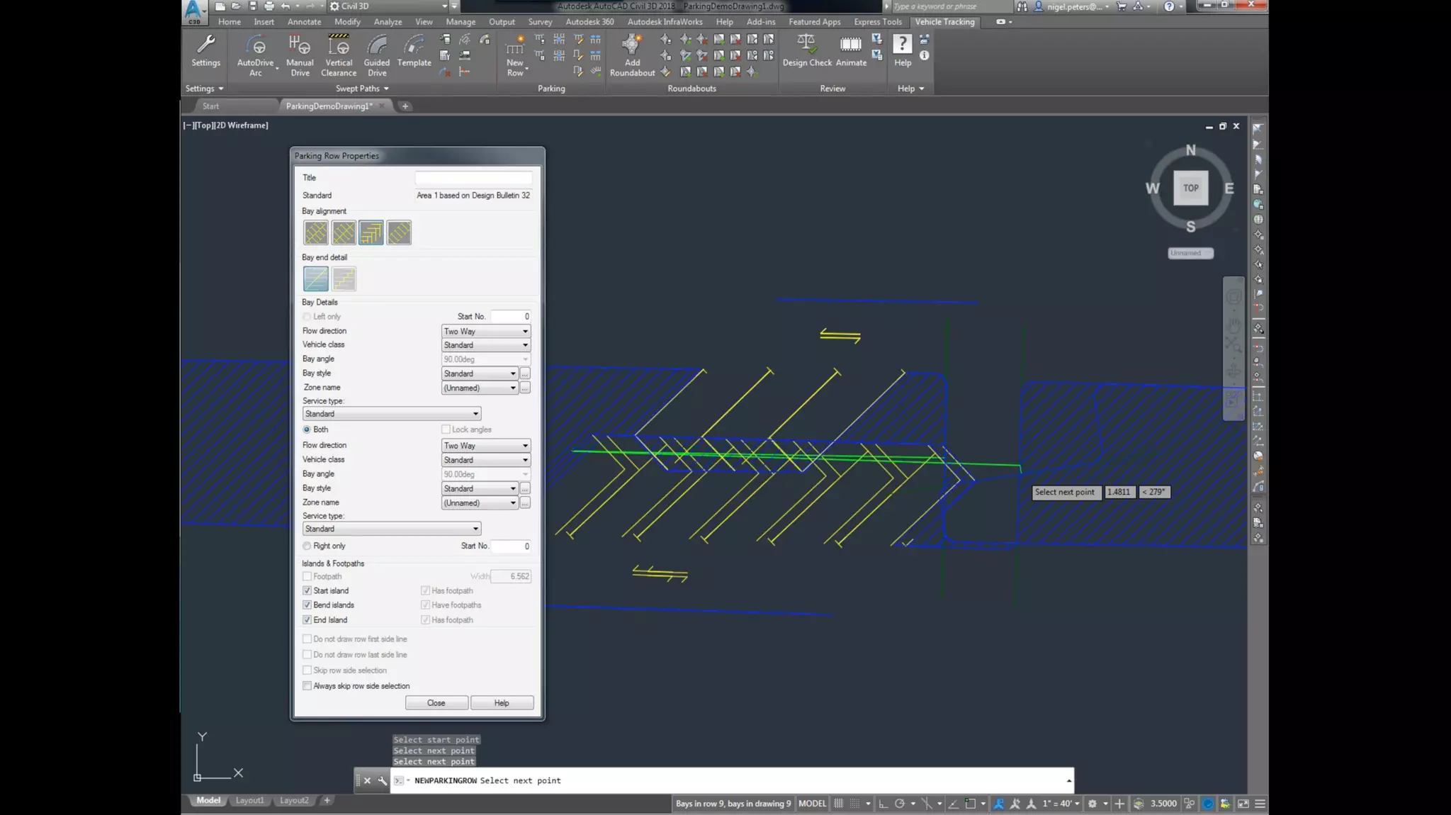This screenshot has height=815, width=1451.
Task: Select the Right only radio button
Action: pos(307,546)
